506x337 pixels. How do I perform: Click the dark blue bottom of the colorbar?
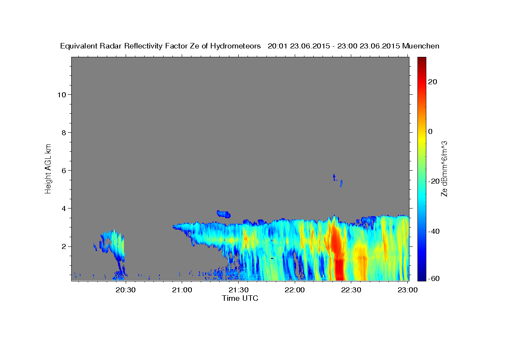coord(422,276)
